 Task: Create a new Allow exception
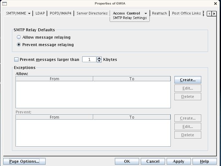pos(188,80)
